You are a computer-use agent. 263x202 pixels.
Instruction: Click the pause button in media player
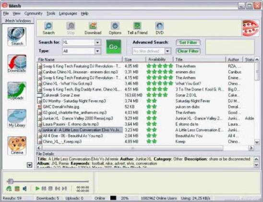[44, 189]
